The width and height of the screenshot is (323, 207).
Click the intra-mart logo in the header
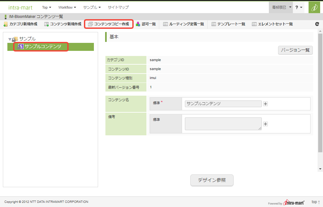21,8
